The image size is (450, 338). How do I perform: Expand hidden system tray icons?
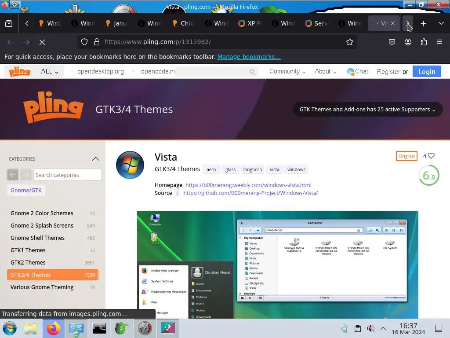(383, 328)
